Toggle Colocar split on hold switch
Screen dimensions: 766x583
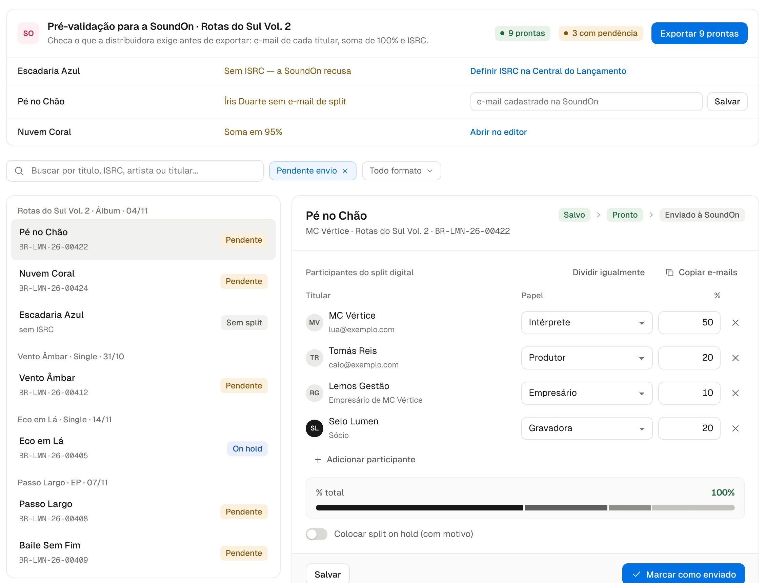tap(316, 534)
